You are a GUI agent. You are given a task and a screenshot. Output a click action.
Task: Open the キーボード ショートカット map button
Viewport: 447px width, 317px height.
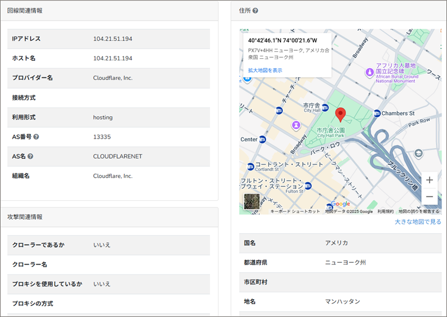coord(295,211)
